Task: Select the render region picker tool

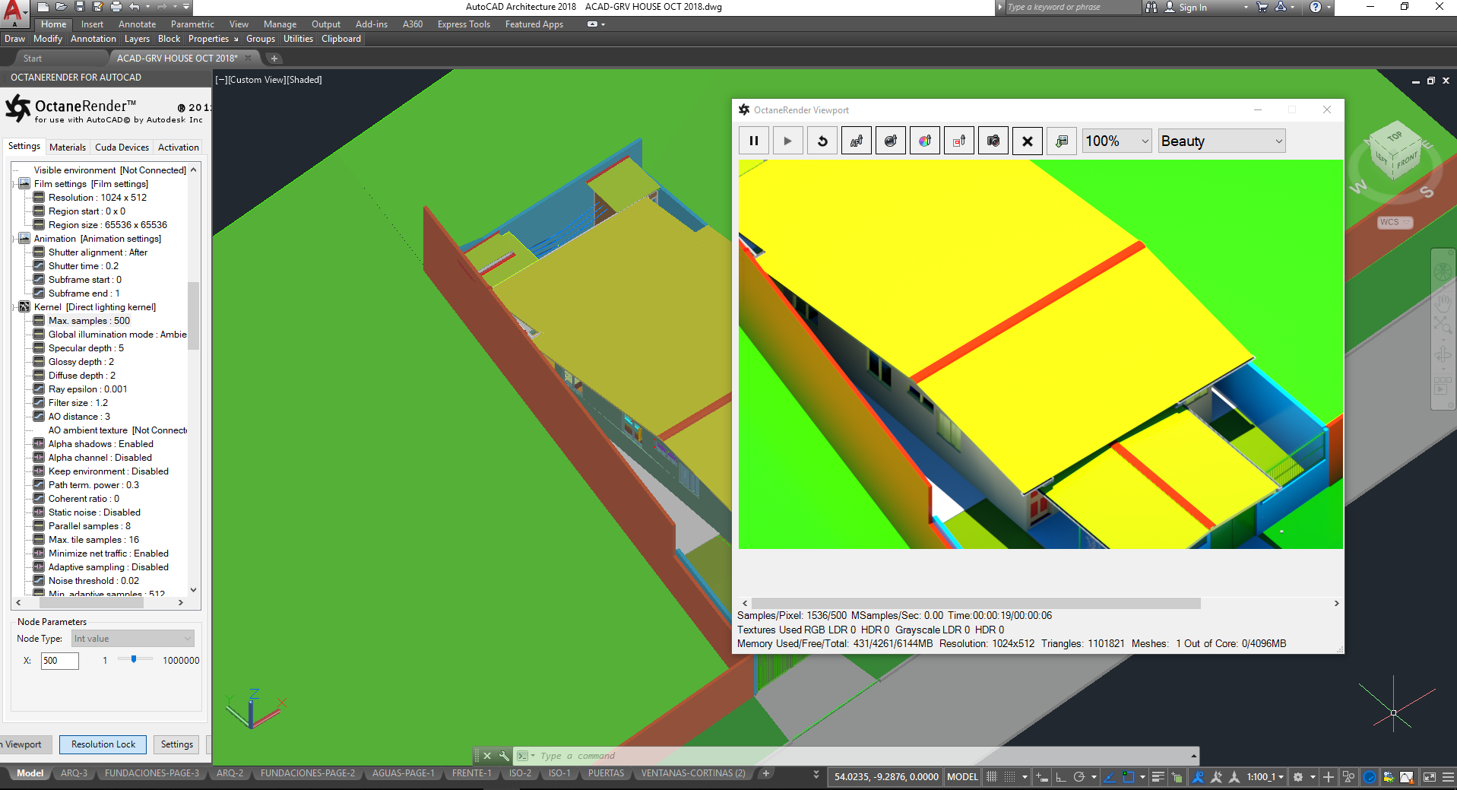Action: click(959, 141)
